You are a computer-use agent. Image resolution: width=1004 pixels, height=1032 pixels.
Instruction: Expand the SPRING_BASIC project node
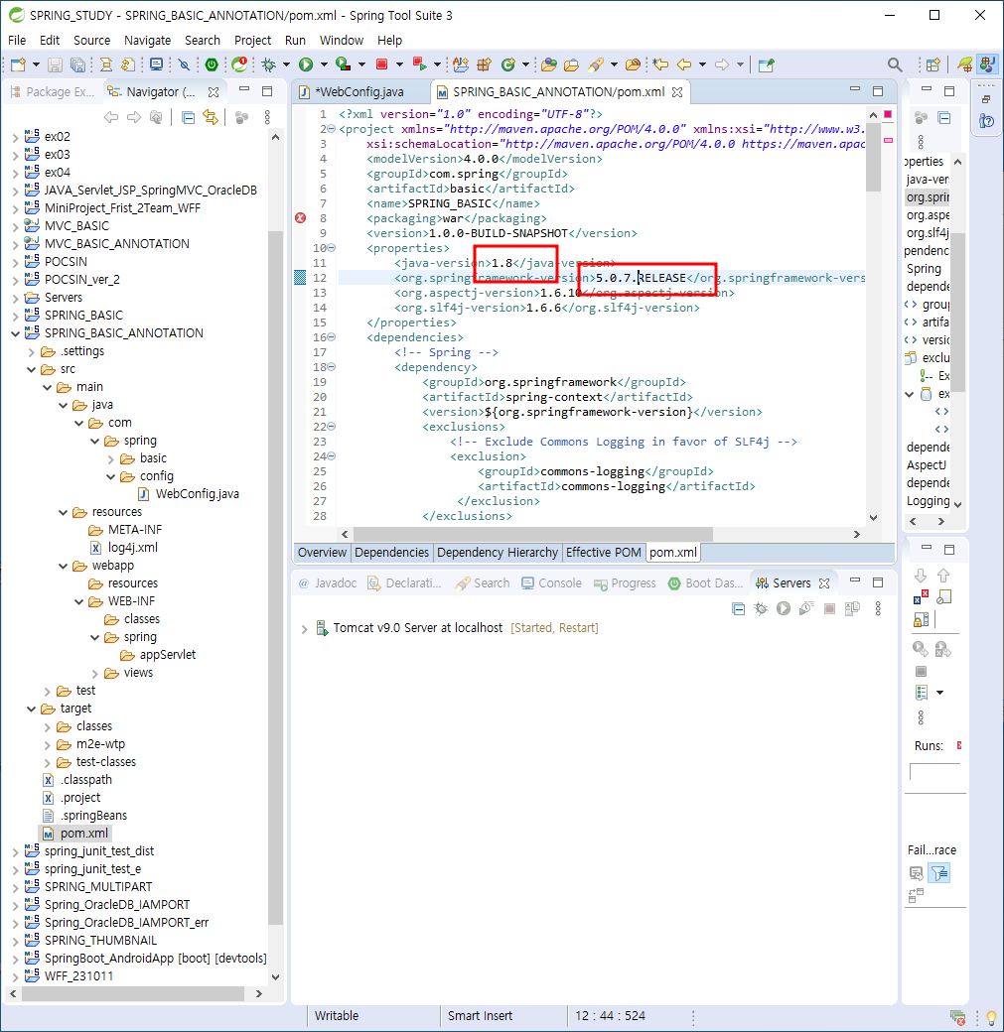tap(15, 316)
